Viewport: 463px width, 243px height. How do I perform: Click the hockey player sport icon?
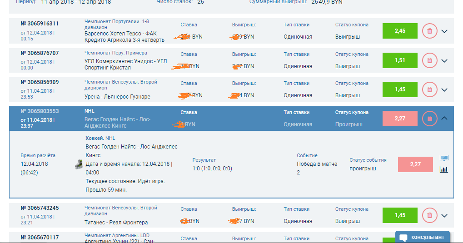[x=78, y=164]
